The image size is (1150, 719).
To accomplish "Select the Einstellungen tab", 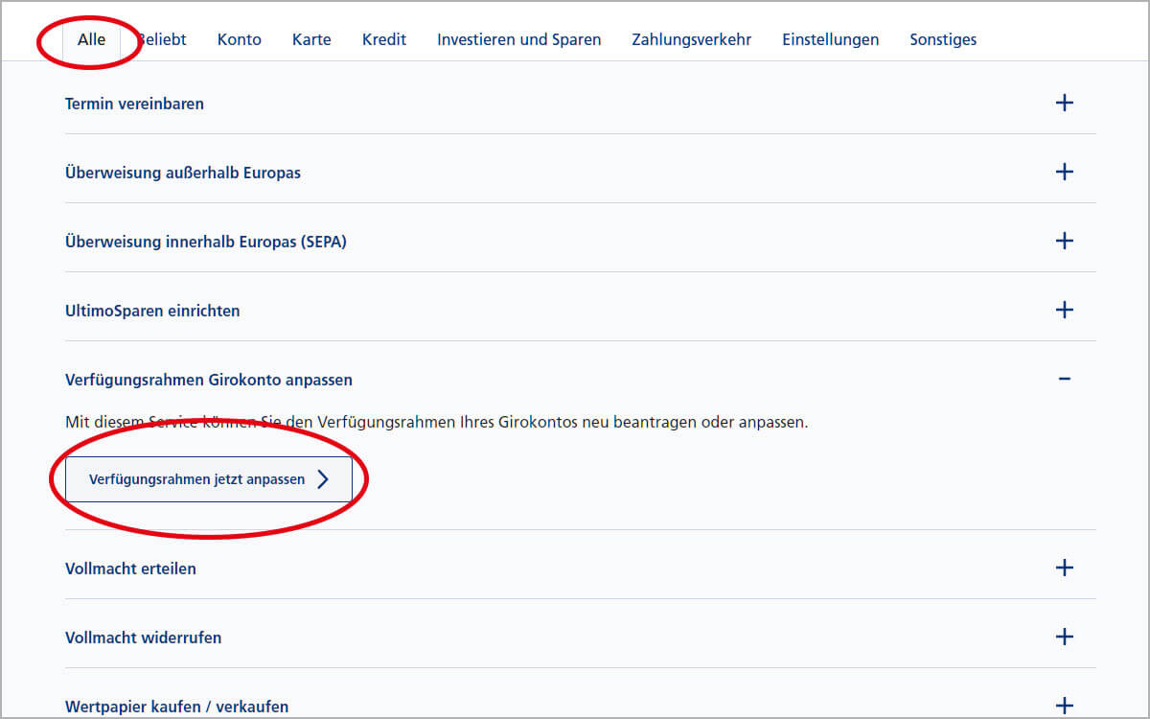I will [830, 39].
